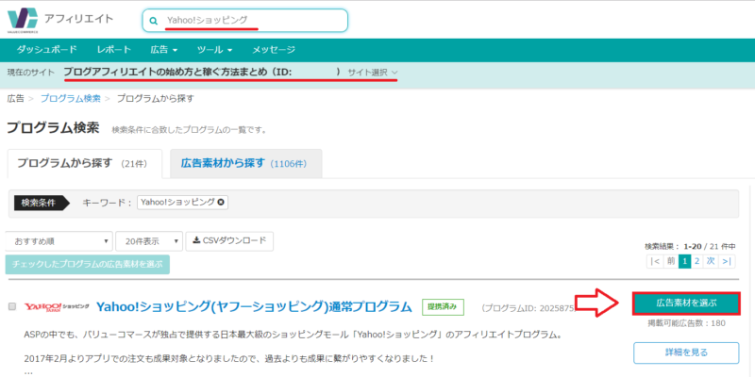Expand the ツール menu

215,50
